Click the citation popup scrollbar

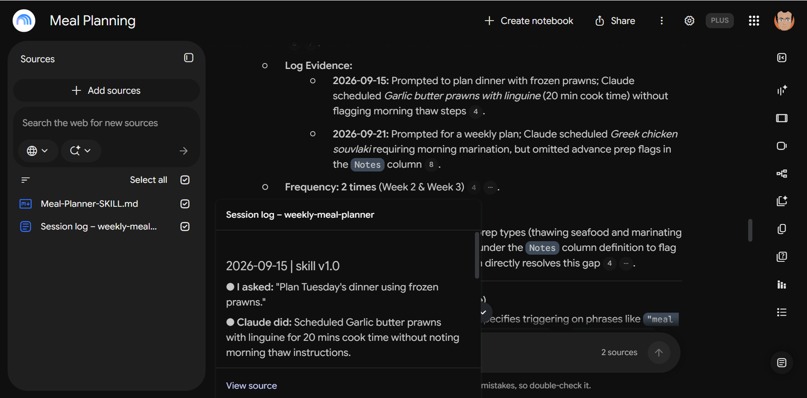coord(477,255)
